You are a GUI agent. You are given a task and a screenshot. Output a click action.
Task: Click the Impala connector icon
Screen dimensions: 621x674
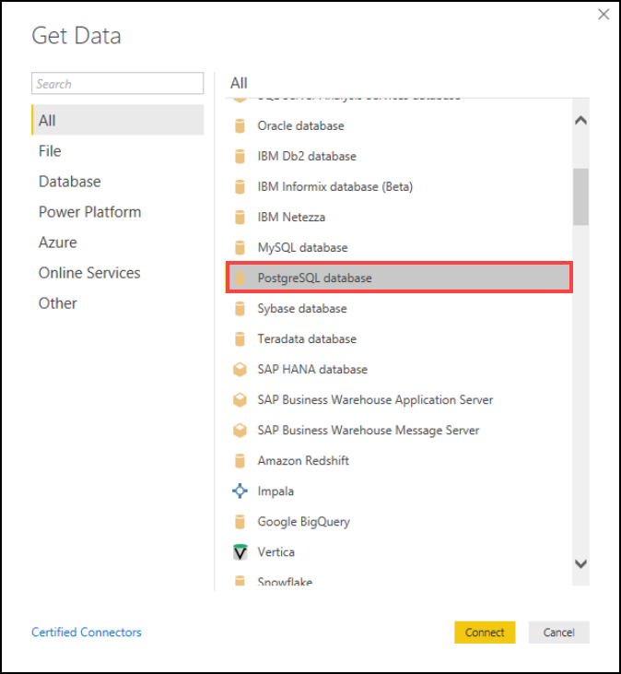pyautogui.click(x=240, y=491)
